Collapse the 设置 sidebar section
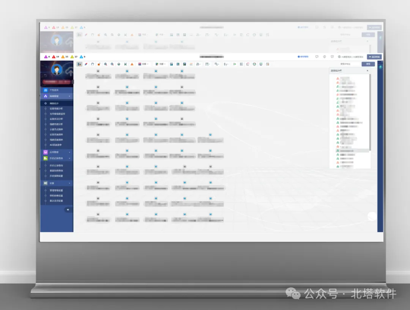 [x=57, y=183]
